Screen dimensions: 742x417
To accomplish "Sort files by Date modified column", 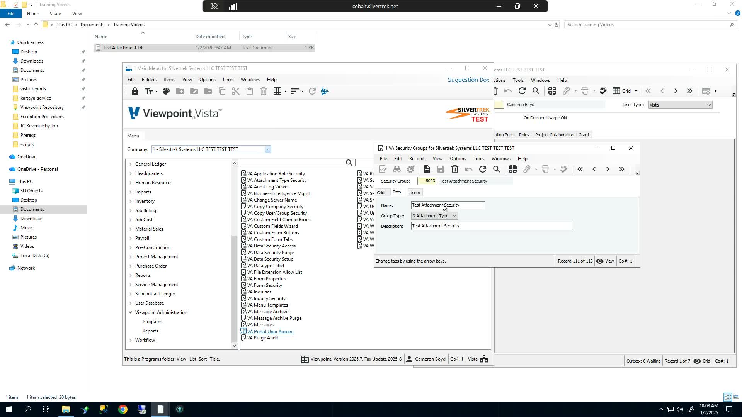I will point(210,37).
